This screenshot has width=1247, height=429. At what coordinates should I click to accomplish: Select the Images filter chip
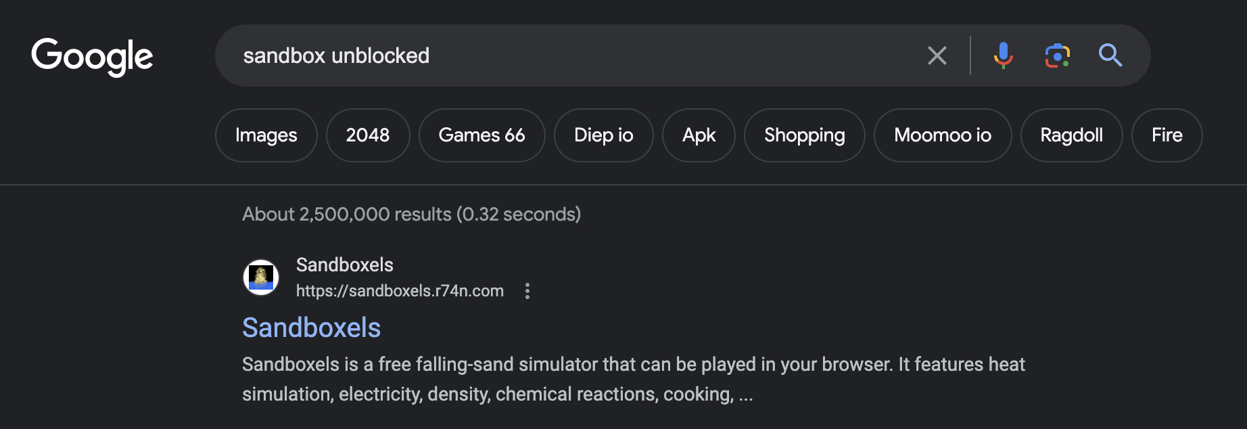(266, 135)
